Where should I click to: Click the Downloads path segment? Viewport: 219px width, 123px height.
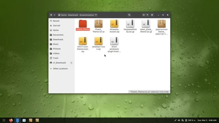click(x=73, y=15)
